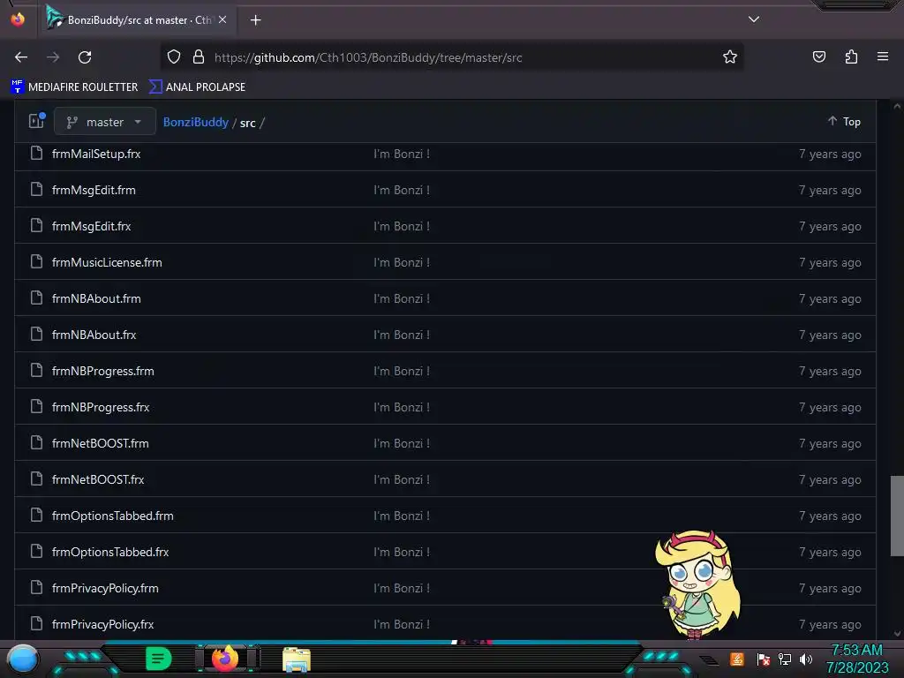Open frmMusicLicense.frm file
This screenshot has width=904, height=678.
107,263
